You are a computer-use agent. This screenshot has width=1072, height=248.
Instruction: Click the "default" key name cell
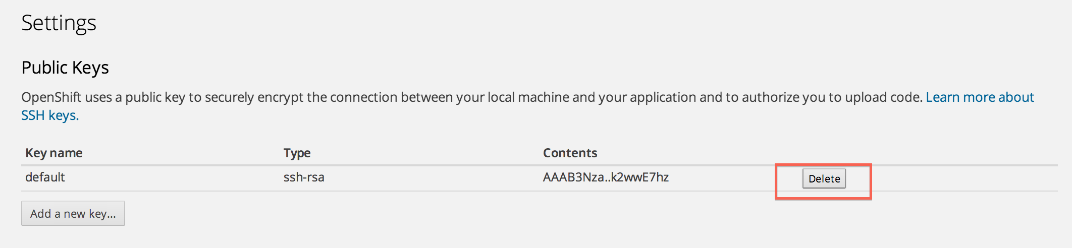(45, 177)
